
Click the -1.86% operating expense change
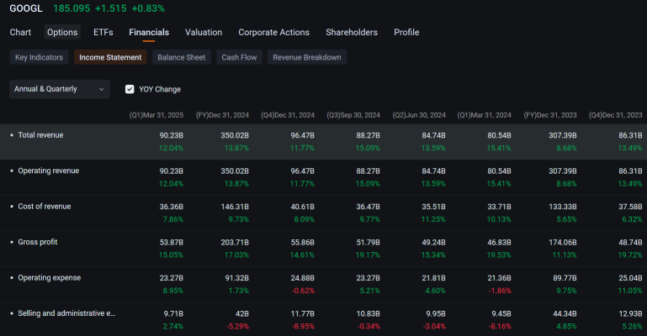coord(500,291)
